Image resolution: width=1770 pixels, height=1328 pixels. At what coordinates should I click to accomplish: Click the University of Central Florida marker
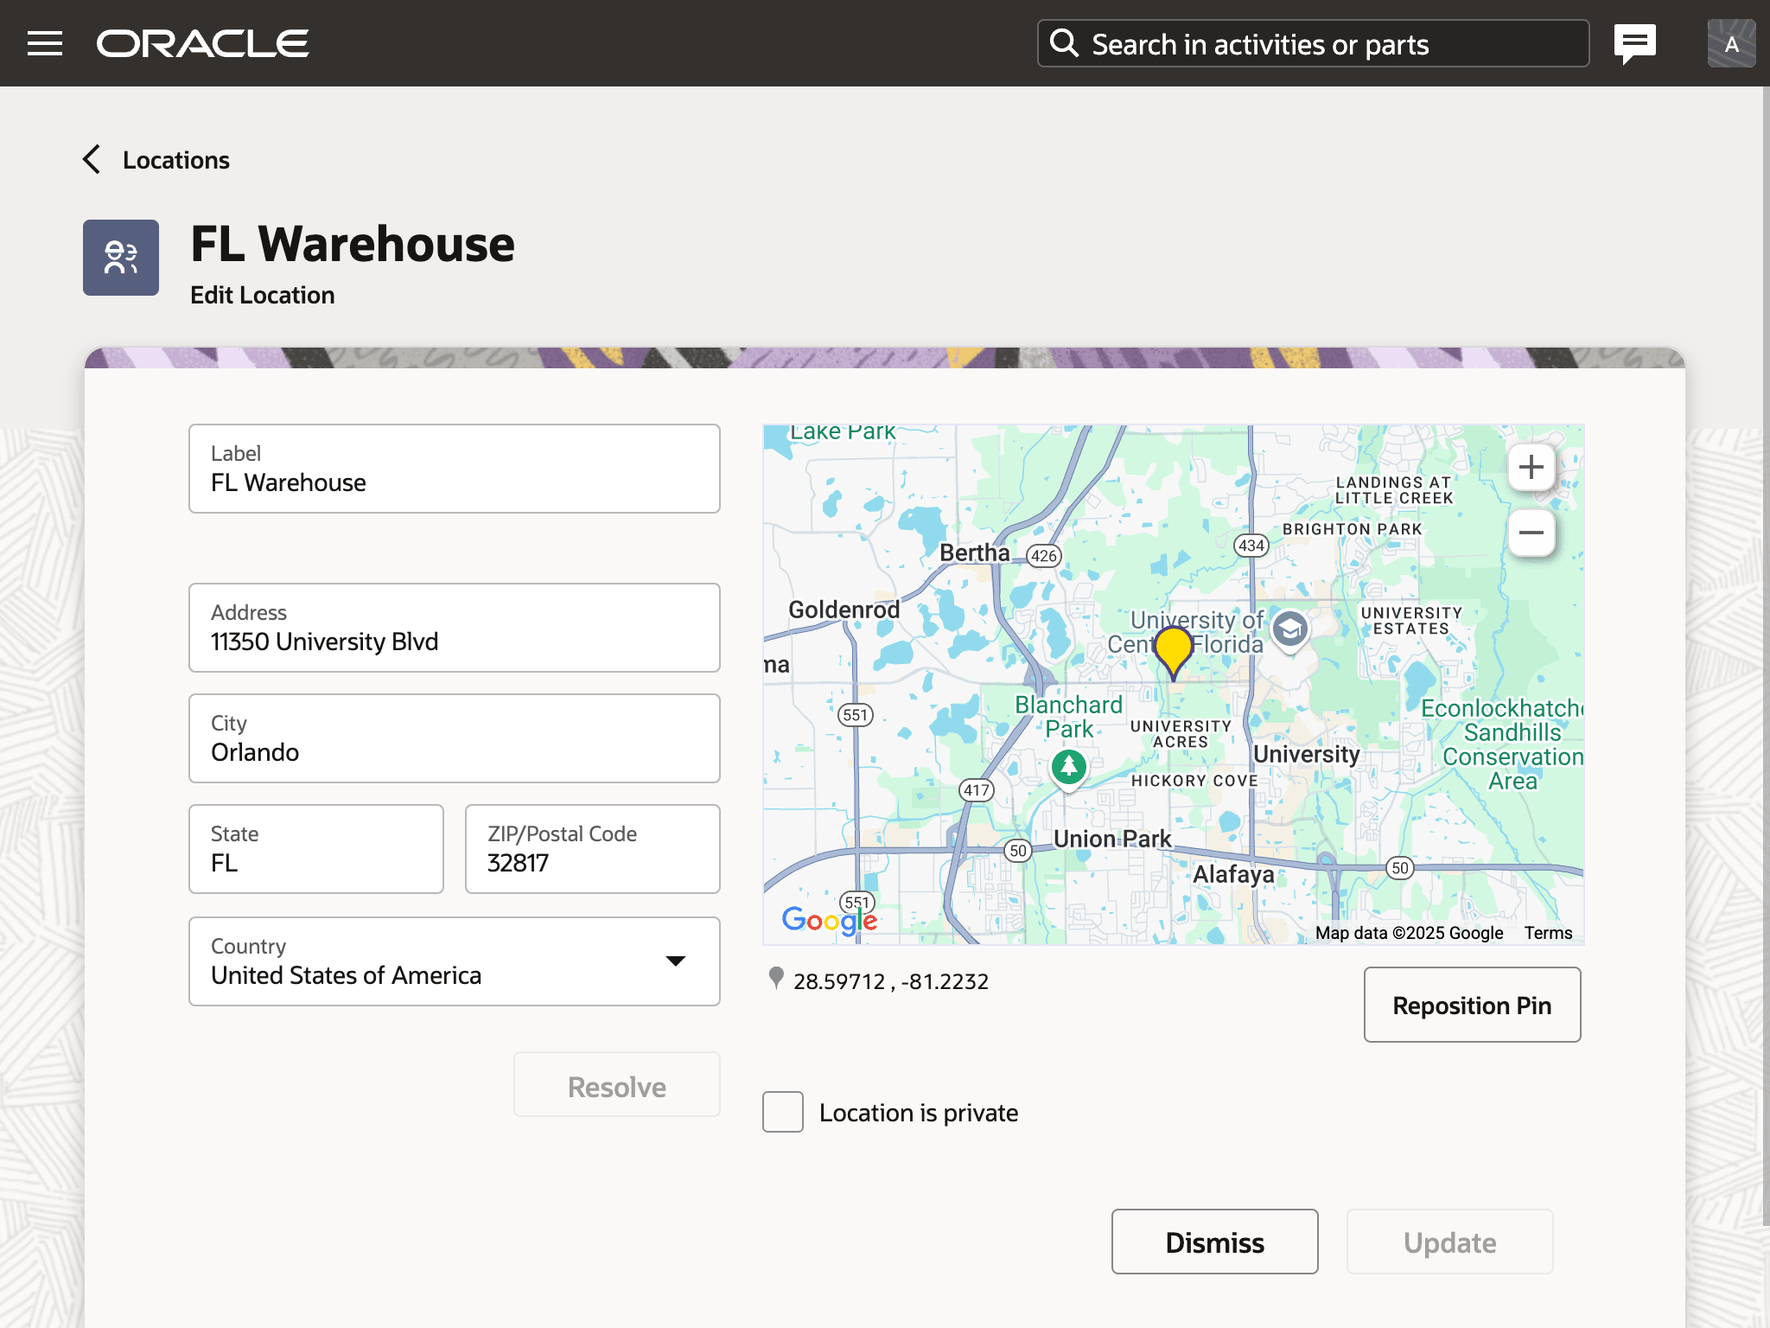click(x=1290, y=629)
